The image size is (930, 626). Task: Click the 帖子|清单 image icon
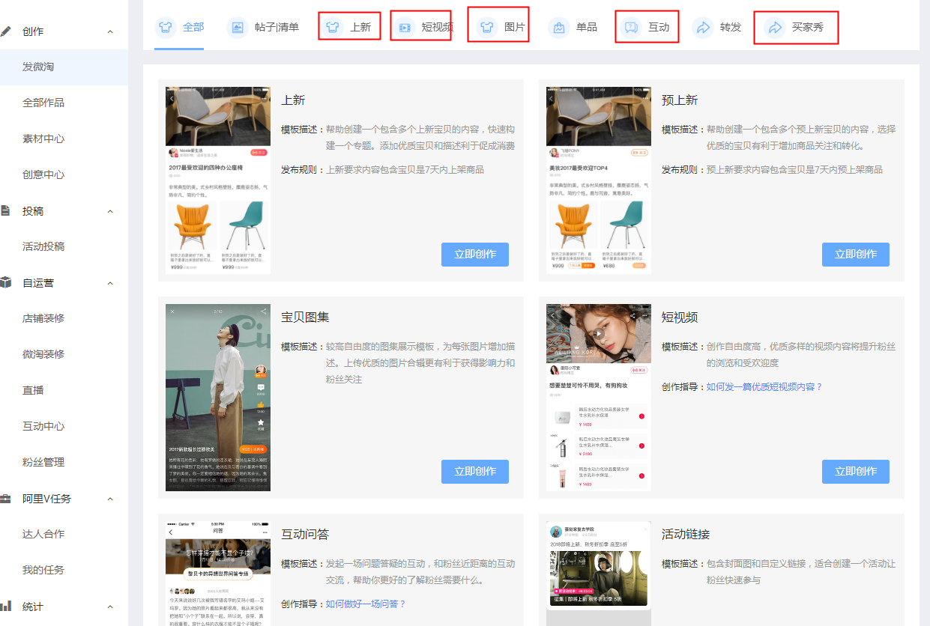pos(238,28)
